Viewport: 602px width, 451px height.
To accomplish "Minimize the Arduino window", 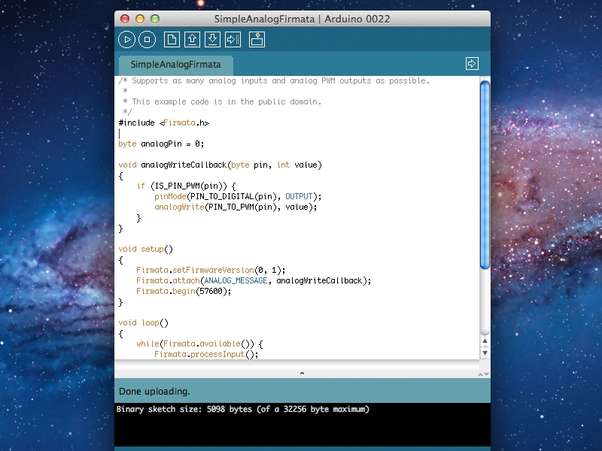I will 140,19.
